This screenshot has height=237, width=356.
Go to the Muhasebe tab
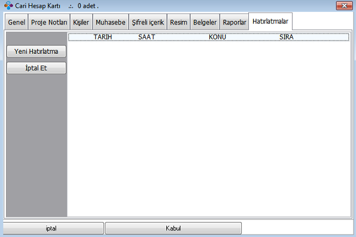(x=111, y=22)
